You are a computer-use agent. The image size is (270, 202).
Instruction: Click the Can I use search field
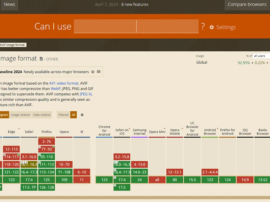136,26
